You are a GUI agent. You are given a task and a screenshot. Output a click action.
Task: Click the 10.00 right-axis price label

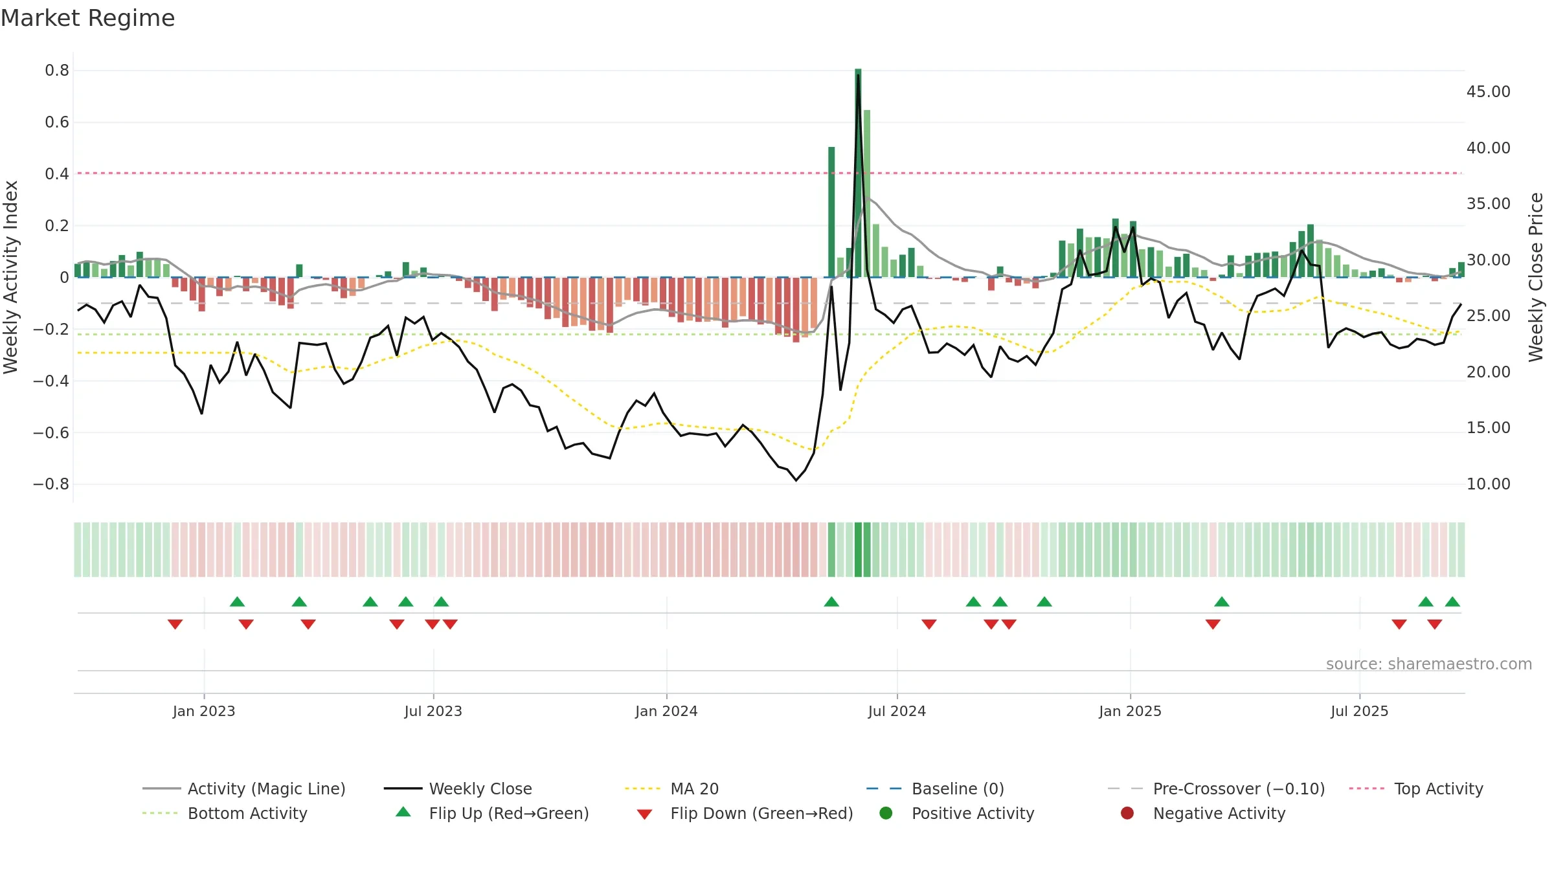pos(1489,484)
